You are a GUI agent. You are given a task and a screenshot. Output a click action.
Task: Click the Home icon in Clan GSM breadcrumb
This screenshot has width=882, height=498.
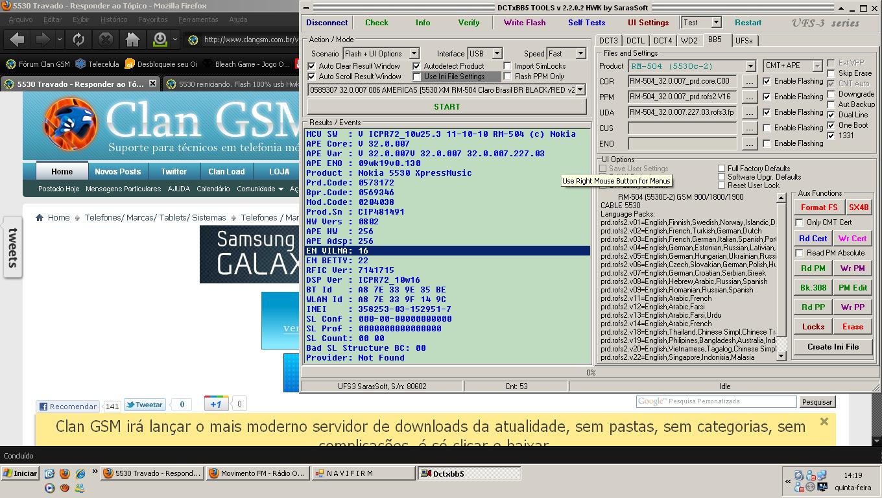[x=40, y=217]
